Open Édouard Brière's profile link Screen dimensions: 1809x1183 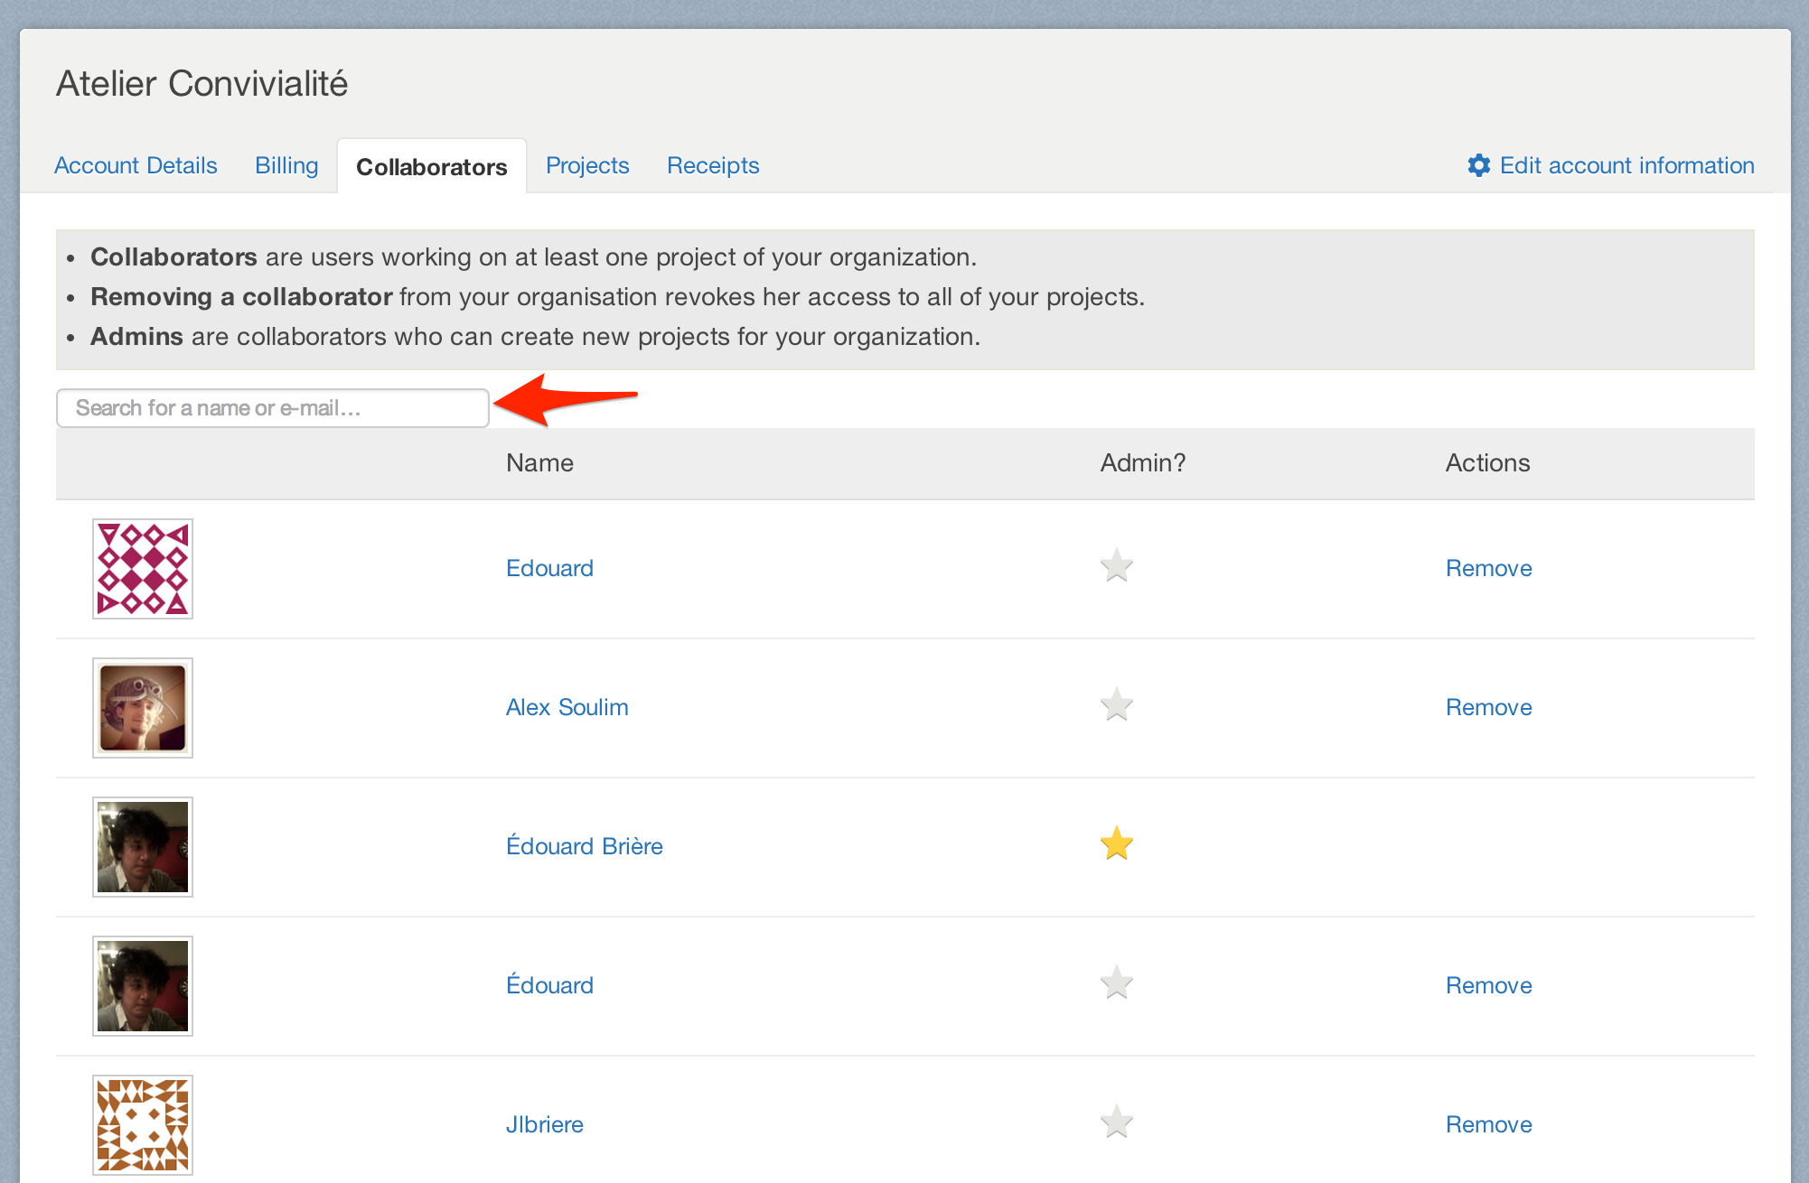click(584, 846)
